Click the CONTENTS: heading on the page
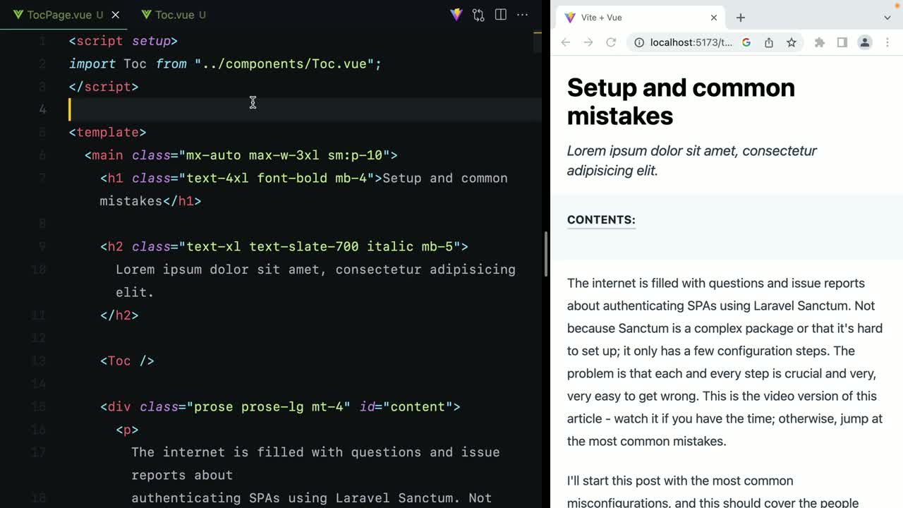 pyautogui.click(x=601, y=219)
